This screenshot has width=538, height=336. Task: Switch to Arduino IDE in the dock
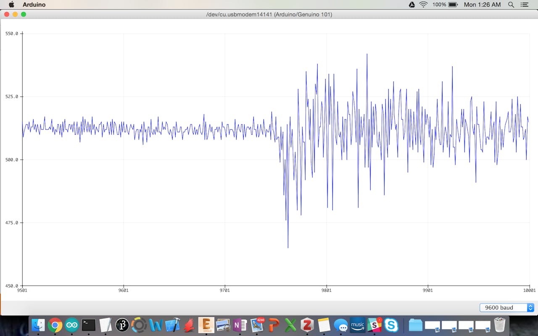coord(71,325)
